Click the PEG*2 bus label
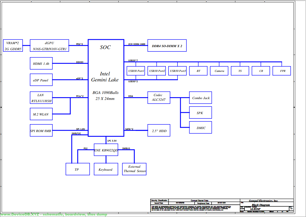306x217 pixels. pos(79,44)
